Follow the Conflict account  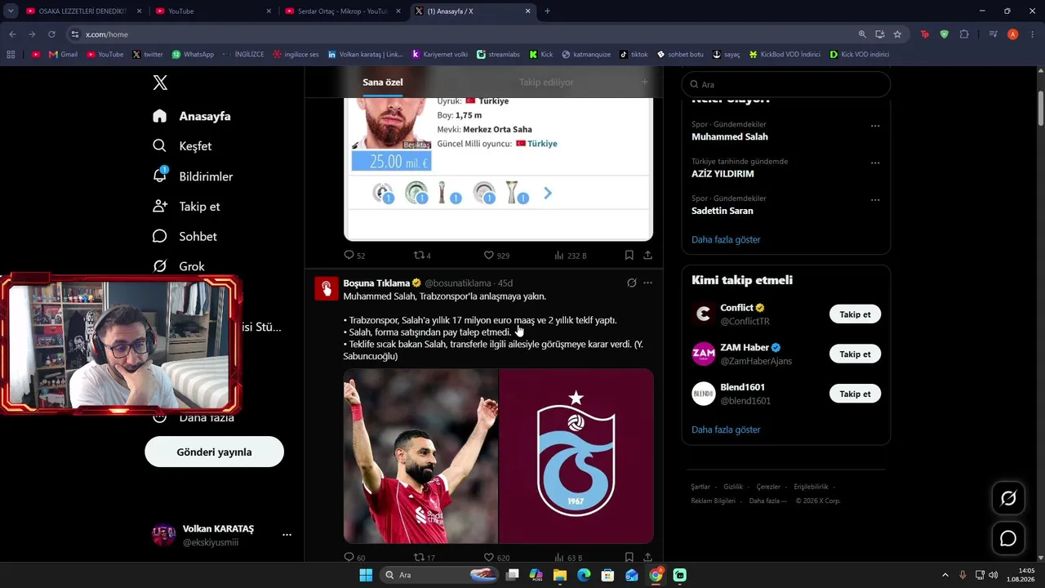(x=855, y=314)
